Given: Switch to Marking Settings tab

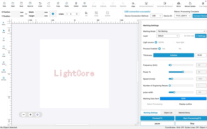Looking at the screenshot, I should coord(151,113).
